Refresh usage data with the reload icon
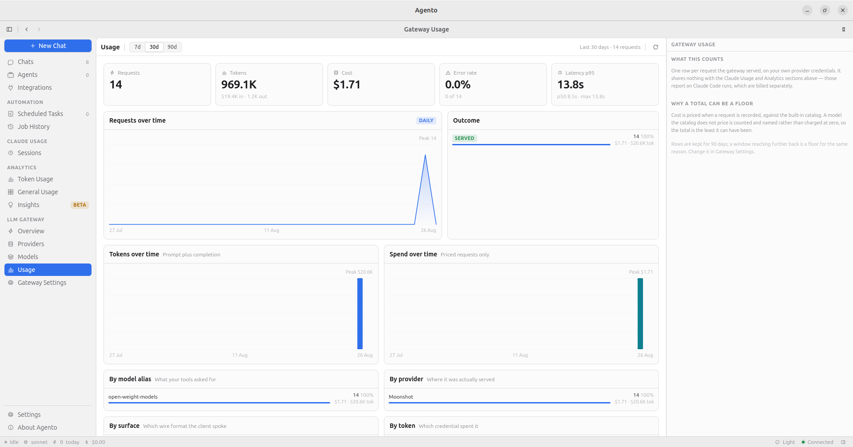Image resolution: width=853 pixels, height=447 pixels. point(655,47)
